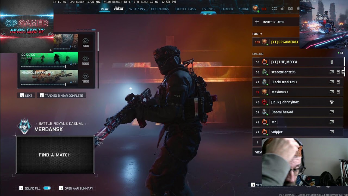This screenshot has height=196, width=348.
Task: Click the platform icon on BlackIsreal1213 row
Action: point(331,82)
